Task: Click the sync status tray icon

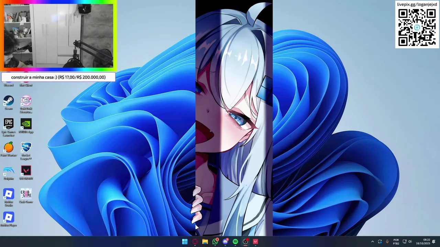Action: pyautogui.click(x=380, y=242)
